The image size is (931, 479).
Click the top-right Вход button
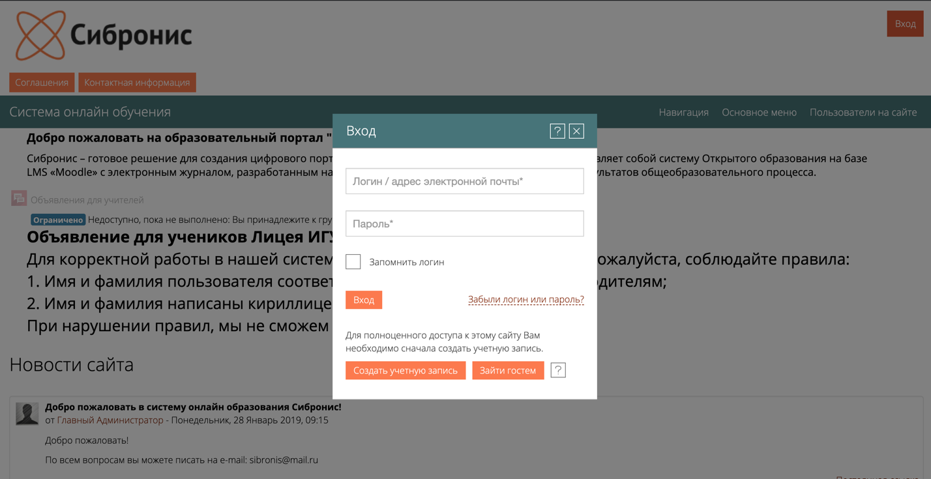[x=905, y=24]
